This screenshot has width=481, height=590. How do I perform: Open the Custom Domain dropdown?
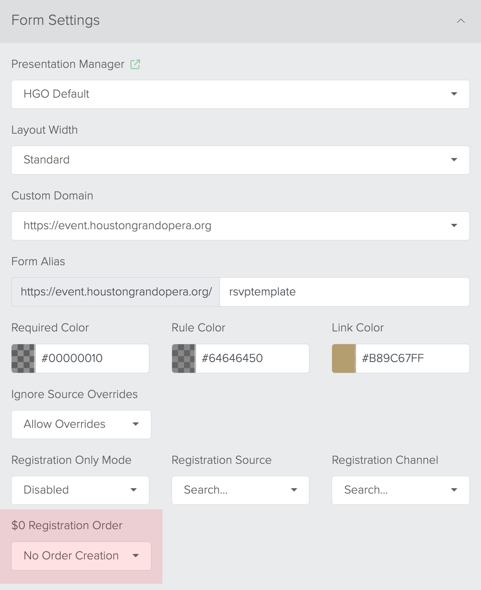click(x=240, y=226)
